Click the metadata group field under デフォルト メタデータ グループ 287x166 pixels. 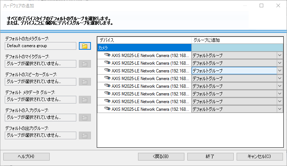(x=41, y=100)
